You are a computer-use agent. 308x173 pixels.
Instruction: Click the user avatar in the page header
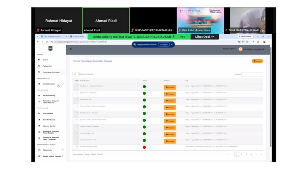click(x=240, y=49)
